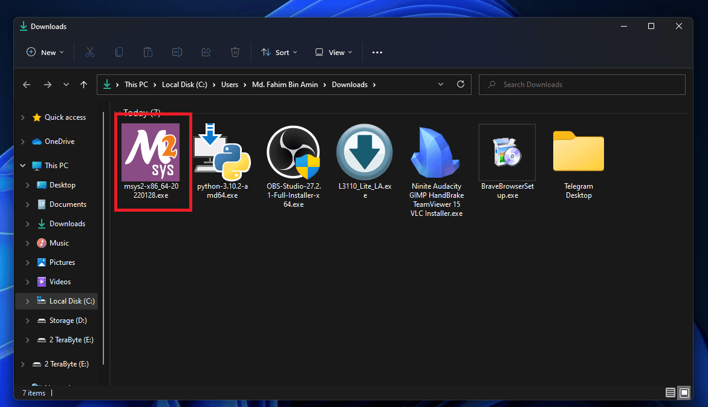Go up one folder level
Image resolution: width=708 pixels, height=407 pixels.
point(83,85)
